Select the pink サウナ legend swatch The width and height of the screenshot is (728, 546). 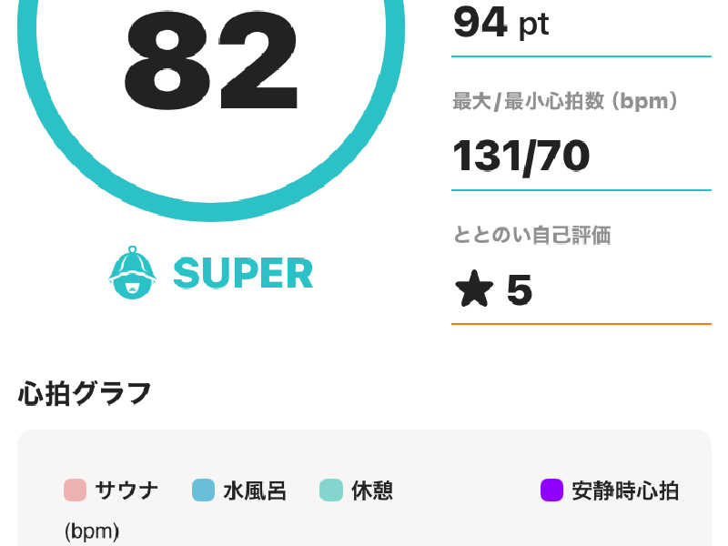point(75,490)
